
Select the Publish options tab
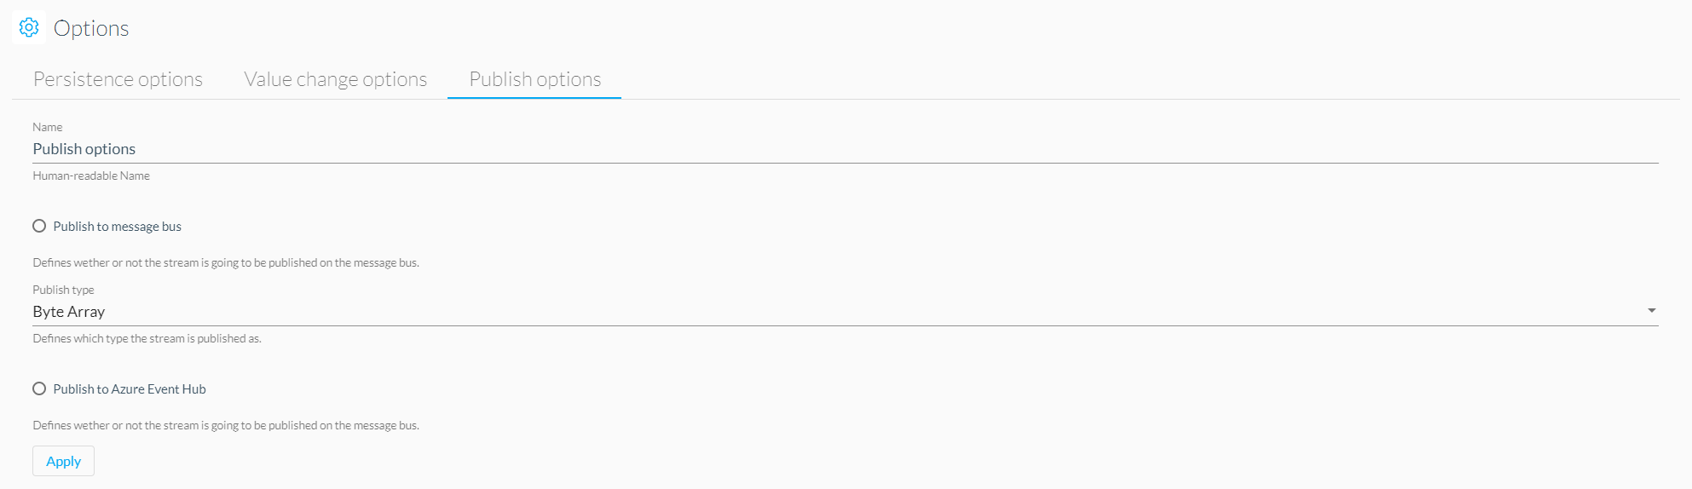534,79
